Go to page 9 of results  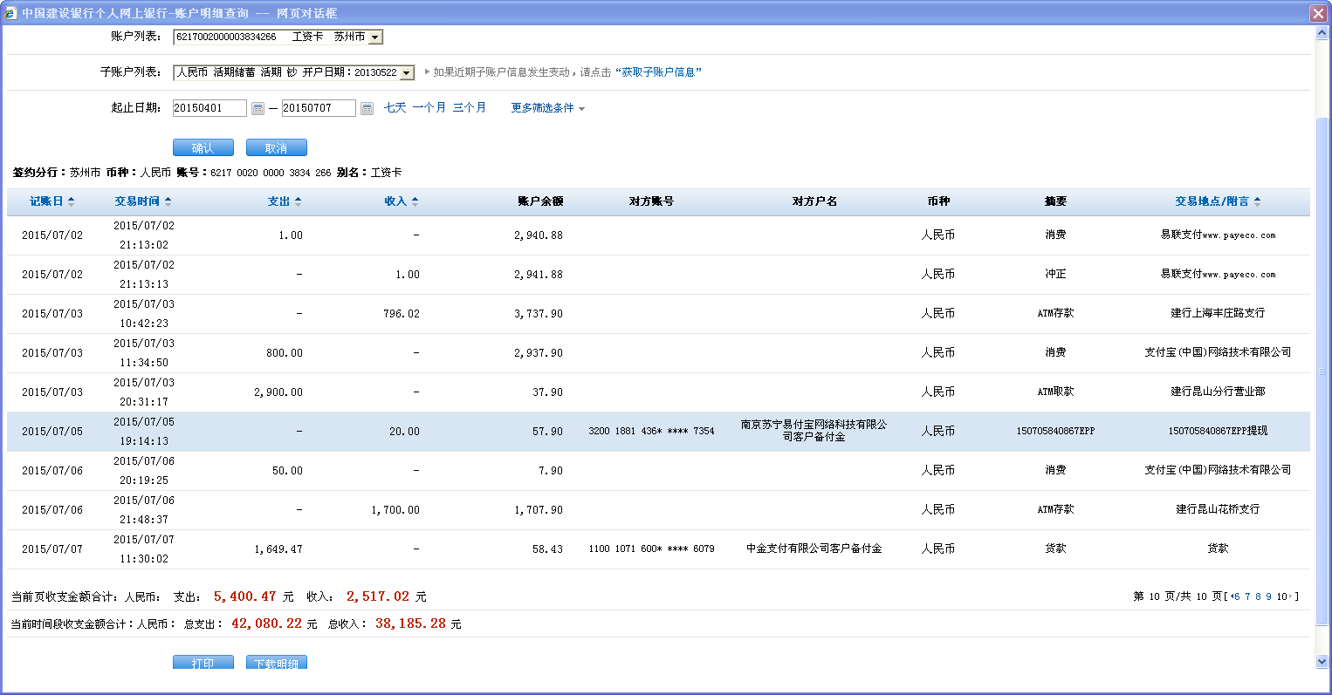click(1269, 596)
